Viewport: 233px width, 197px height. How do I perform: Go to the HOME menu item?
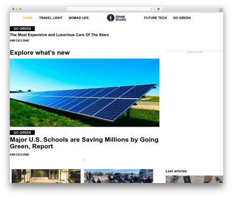coord(28,18)
